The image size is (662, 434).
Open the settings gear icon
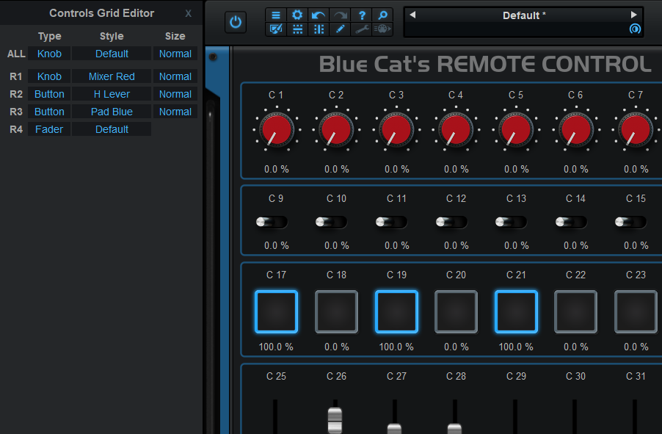pos(297,15)
